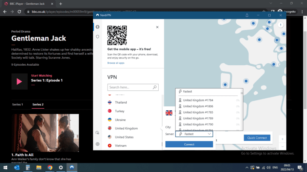Open the Browse all apps link
Screen dimensions: 307x172
point(116,63)
